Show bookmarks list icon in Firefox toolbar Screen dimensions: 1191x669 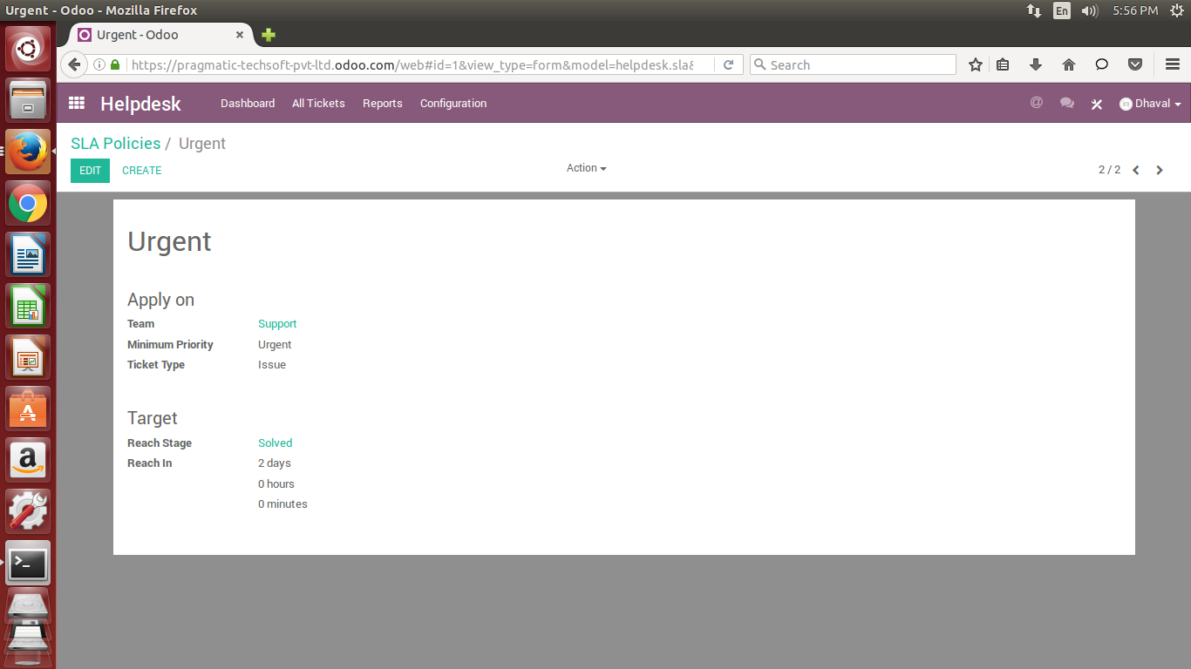(1003, 64)
